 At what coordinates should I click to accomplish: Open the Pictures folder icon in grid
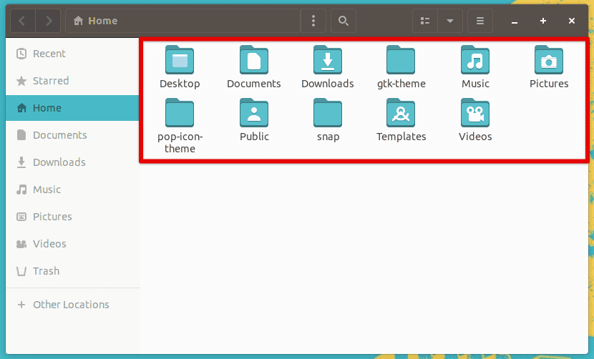point(549,61)
